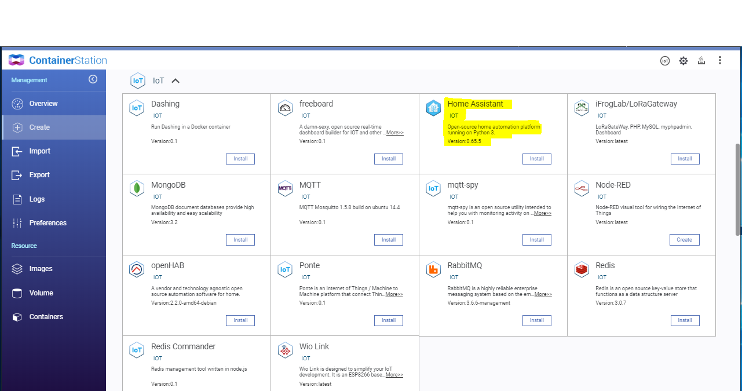Click Create on the Node-RED card
The image size is (742, 391).
685,239
